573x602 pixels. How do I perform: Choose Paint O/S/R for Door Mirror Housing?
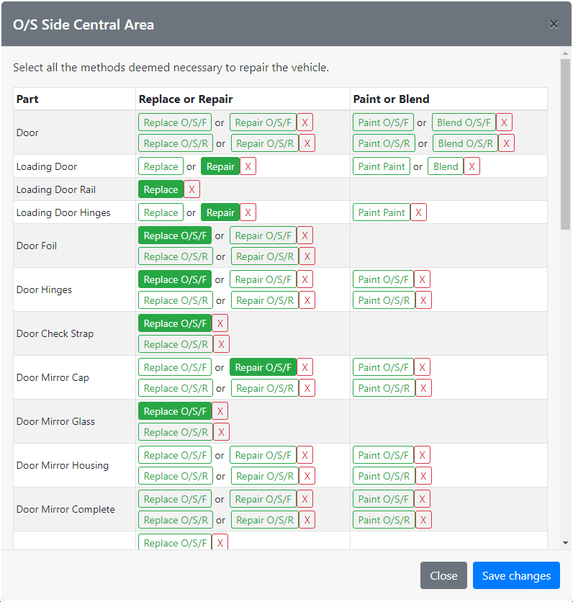384,476
